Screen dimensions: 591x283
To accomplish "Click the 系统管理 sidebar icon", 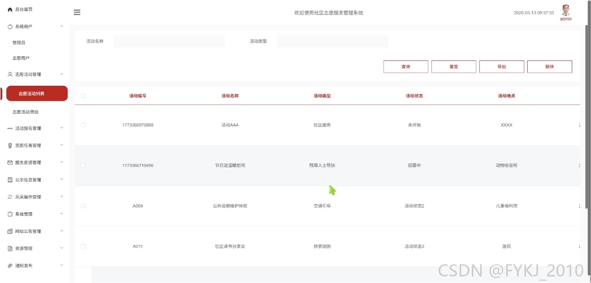I will click(10, 214).
